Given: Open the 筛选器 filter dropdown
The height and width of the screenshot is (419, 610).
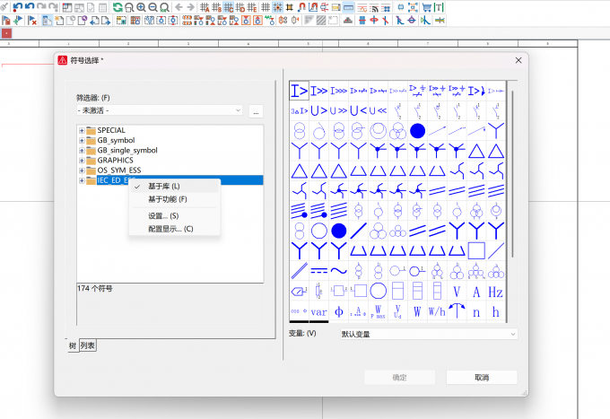Looking at the screenshot, I should coord(160,110).
